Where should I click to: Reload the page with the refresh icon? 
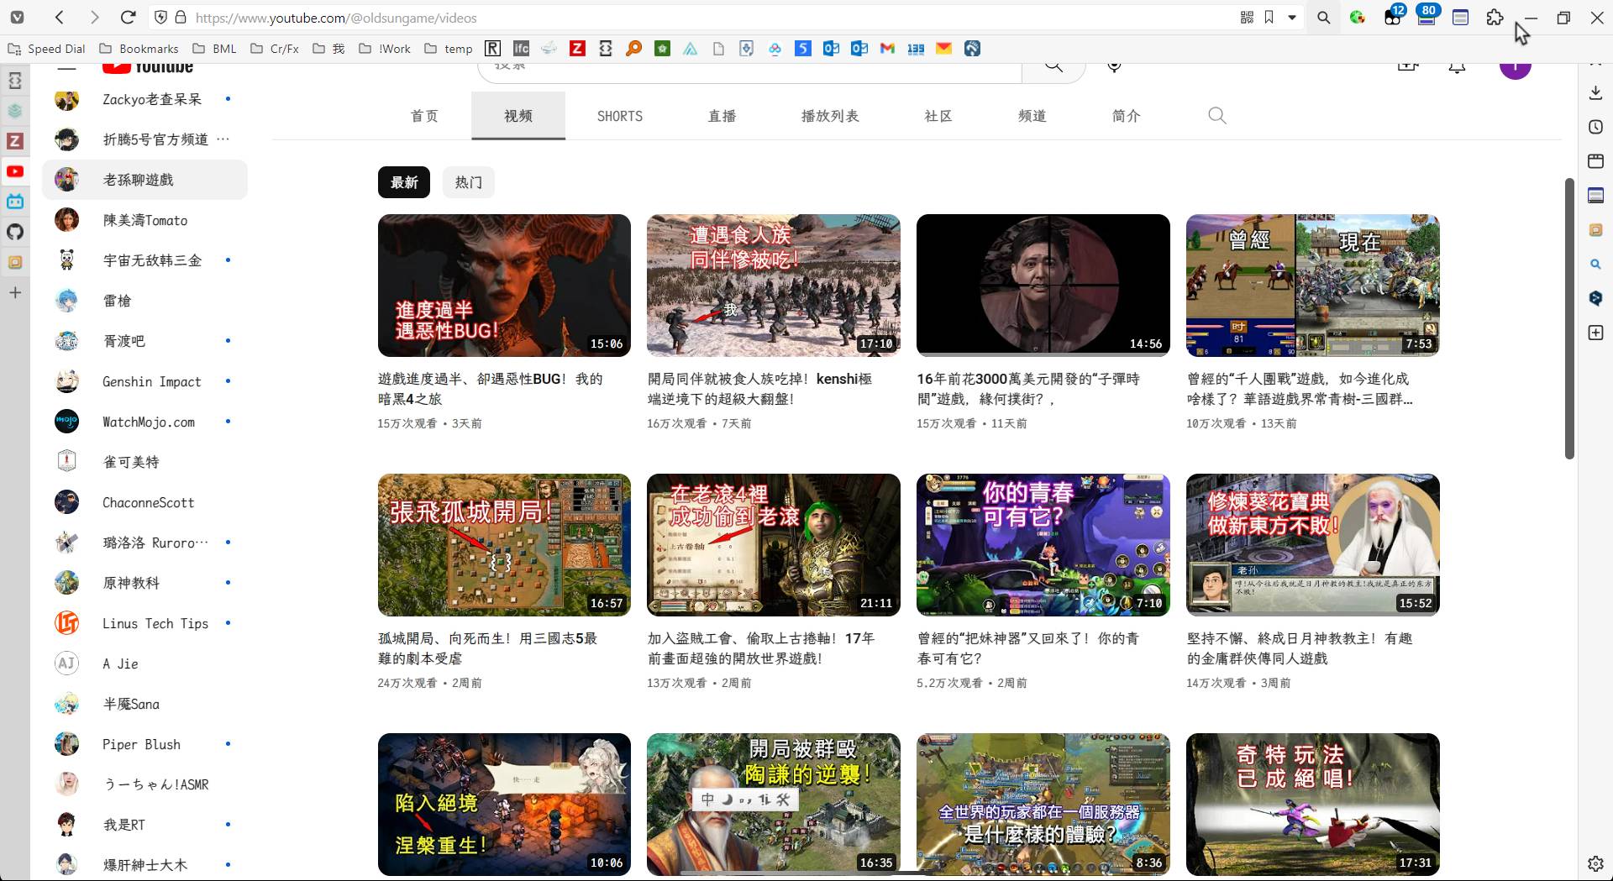tap(128, 18)
